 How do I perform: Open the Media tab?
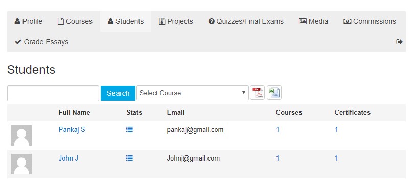(313, 21)
